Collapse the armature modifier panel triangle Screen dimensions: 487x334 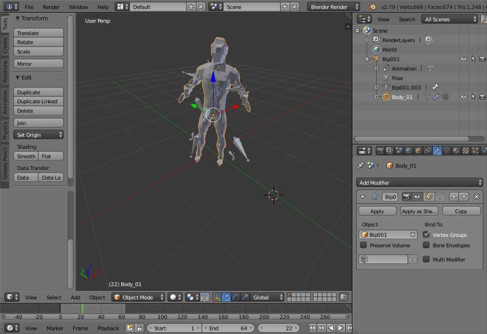(x=362, y=197)
